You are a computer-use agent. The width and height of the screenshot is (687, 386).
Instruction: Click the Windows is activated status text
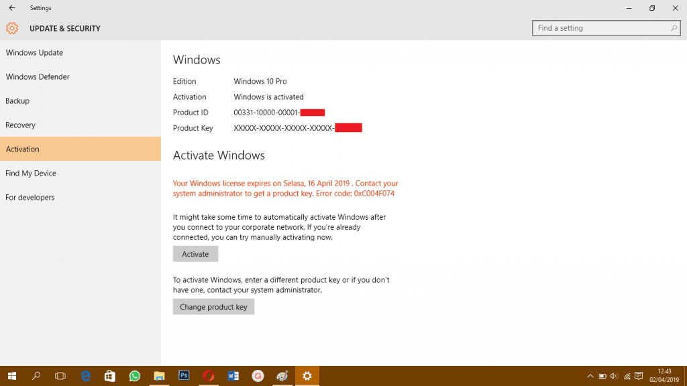[268, 96]
